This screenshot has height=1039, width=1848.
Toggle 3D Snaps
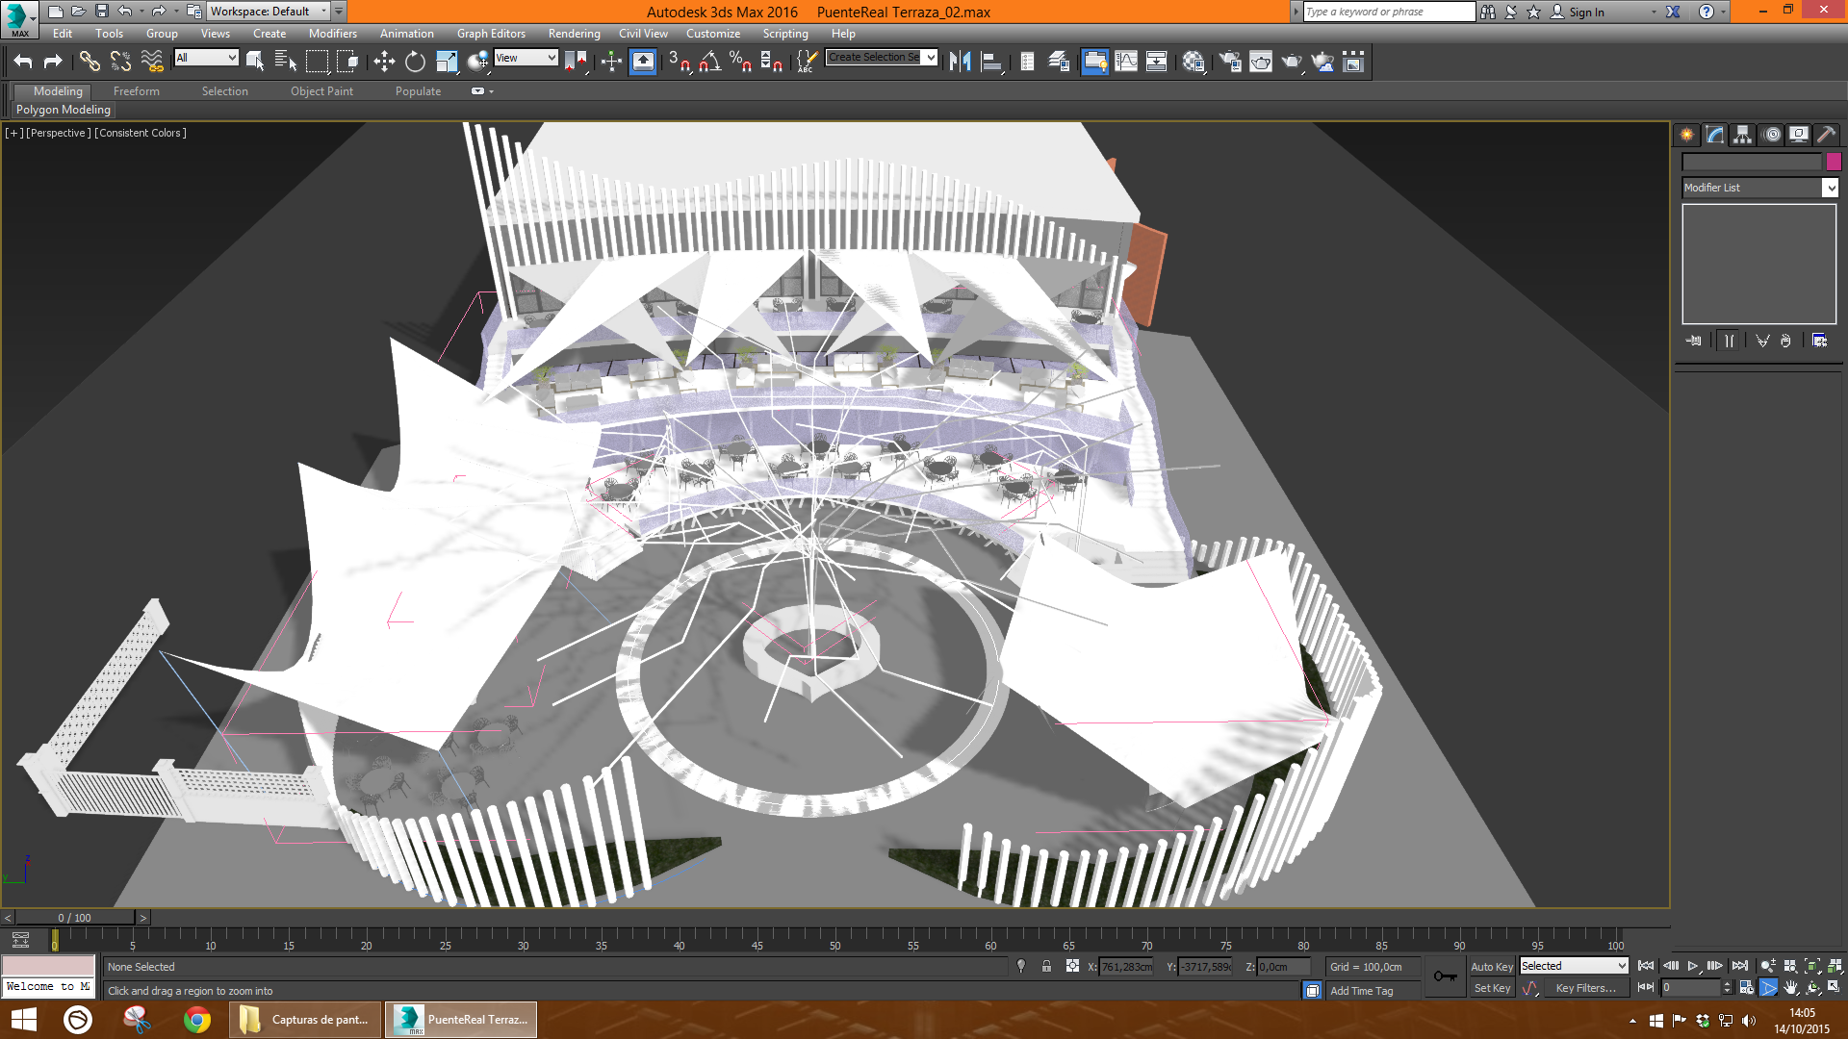[679, 62]
